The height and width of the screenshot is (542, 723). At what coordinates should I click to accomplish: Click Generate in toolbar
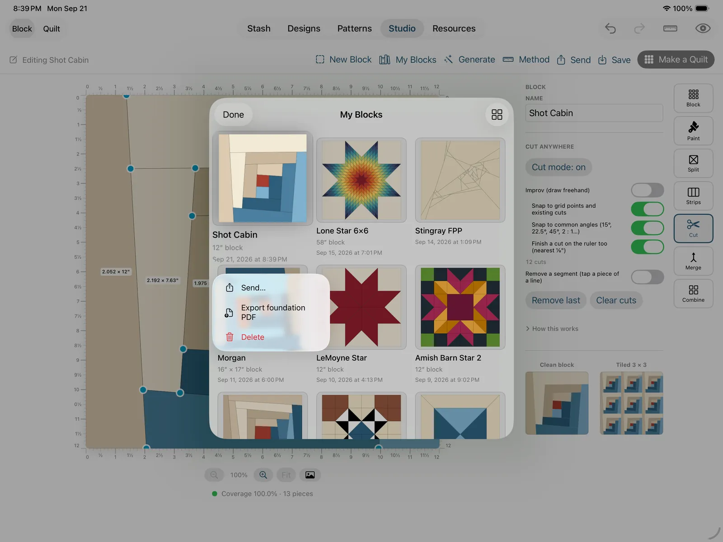469,60
